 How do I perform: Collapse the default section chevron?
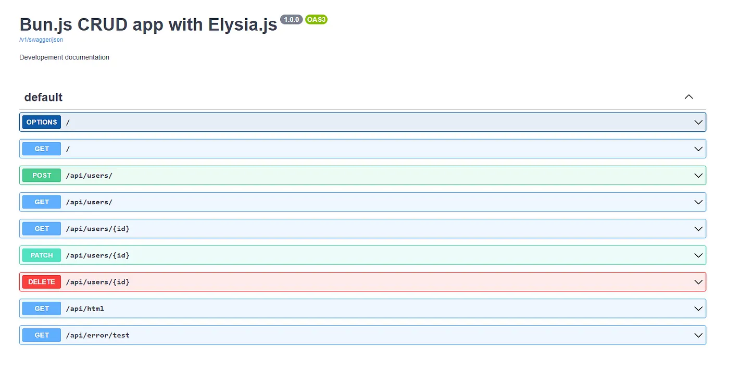(x=688, y=97)
